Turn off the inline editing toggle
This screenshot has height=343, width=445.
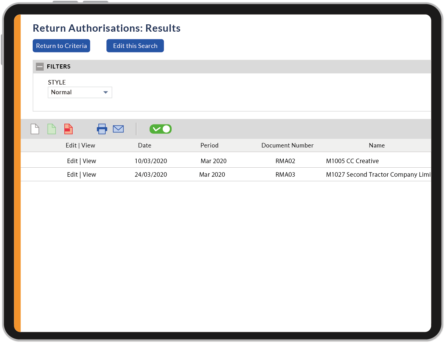coord(160,129)
